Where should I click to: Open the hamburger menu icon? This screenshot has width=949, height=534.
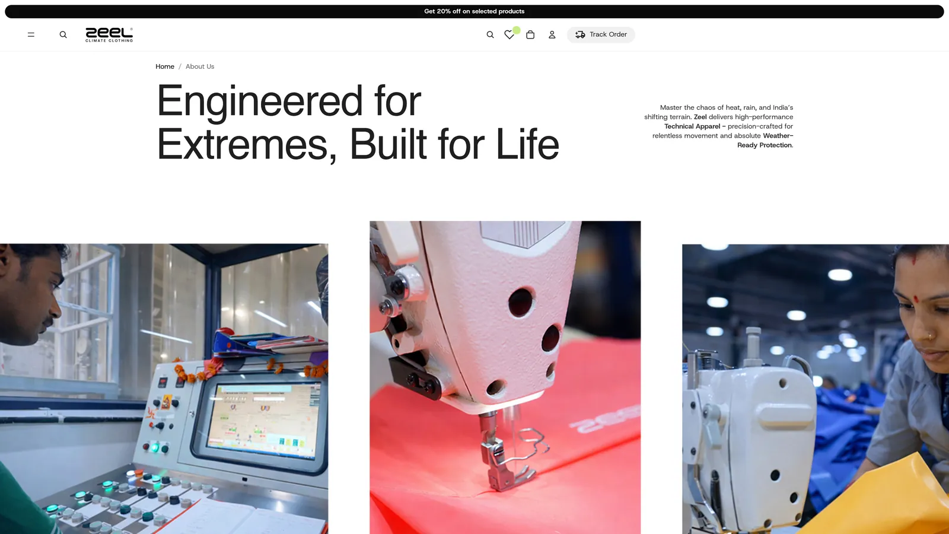(31, 34)
